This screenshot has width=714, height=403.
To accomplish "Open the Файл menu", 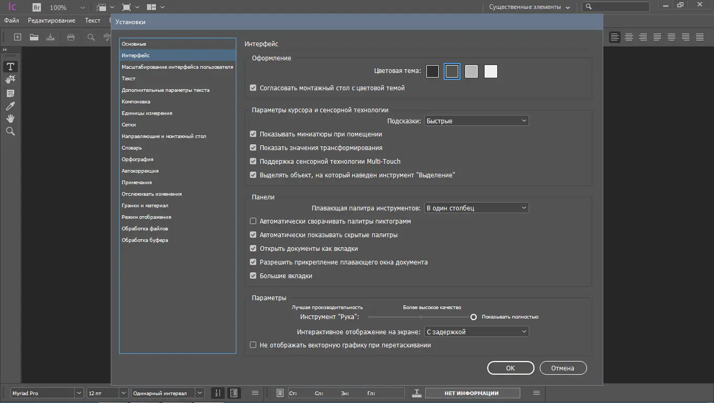I will point(12,20).
